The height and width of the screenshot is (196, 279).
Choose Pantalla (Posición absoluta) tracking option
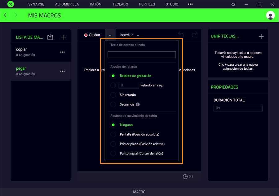point(113,134)
